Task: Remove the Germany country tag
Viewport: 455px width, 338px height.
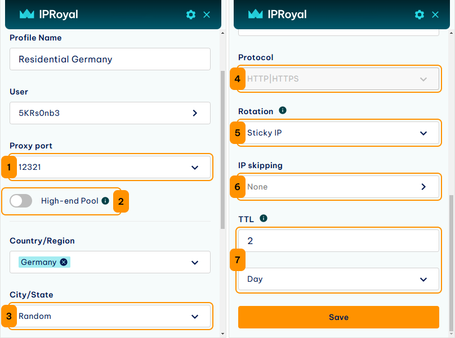Action: (64, 262)
